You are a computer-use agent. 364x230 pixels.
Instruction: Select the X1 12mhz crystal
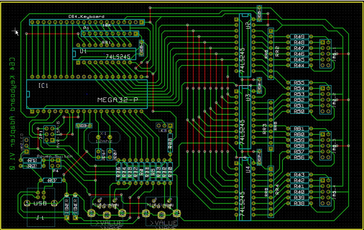(x=103, y=137)
